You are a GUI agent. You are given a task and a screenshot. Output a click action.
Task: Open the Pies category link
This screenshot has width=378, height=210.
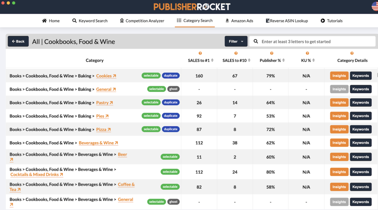pyautogui.click(x=102, y=116)
